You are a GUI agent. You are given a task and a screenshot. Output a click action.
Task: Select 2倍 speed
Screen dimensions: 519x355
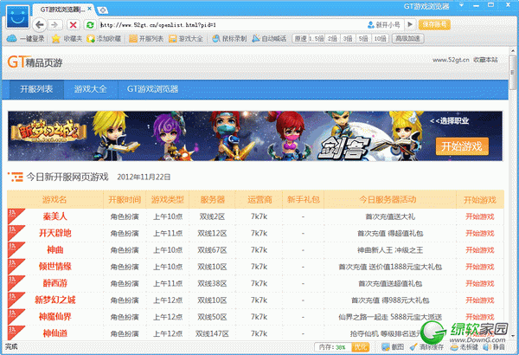(x=332, y=39)
